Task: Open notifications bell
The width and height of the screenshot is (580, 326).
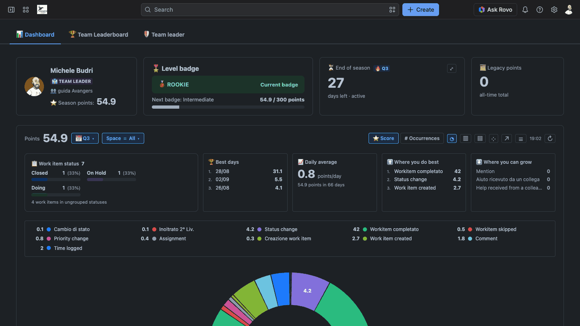Action: point(525,10)
